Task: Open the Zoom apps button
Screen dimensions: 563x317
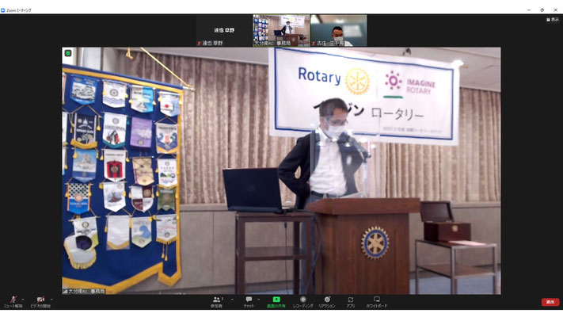Action: 351,301
